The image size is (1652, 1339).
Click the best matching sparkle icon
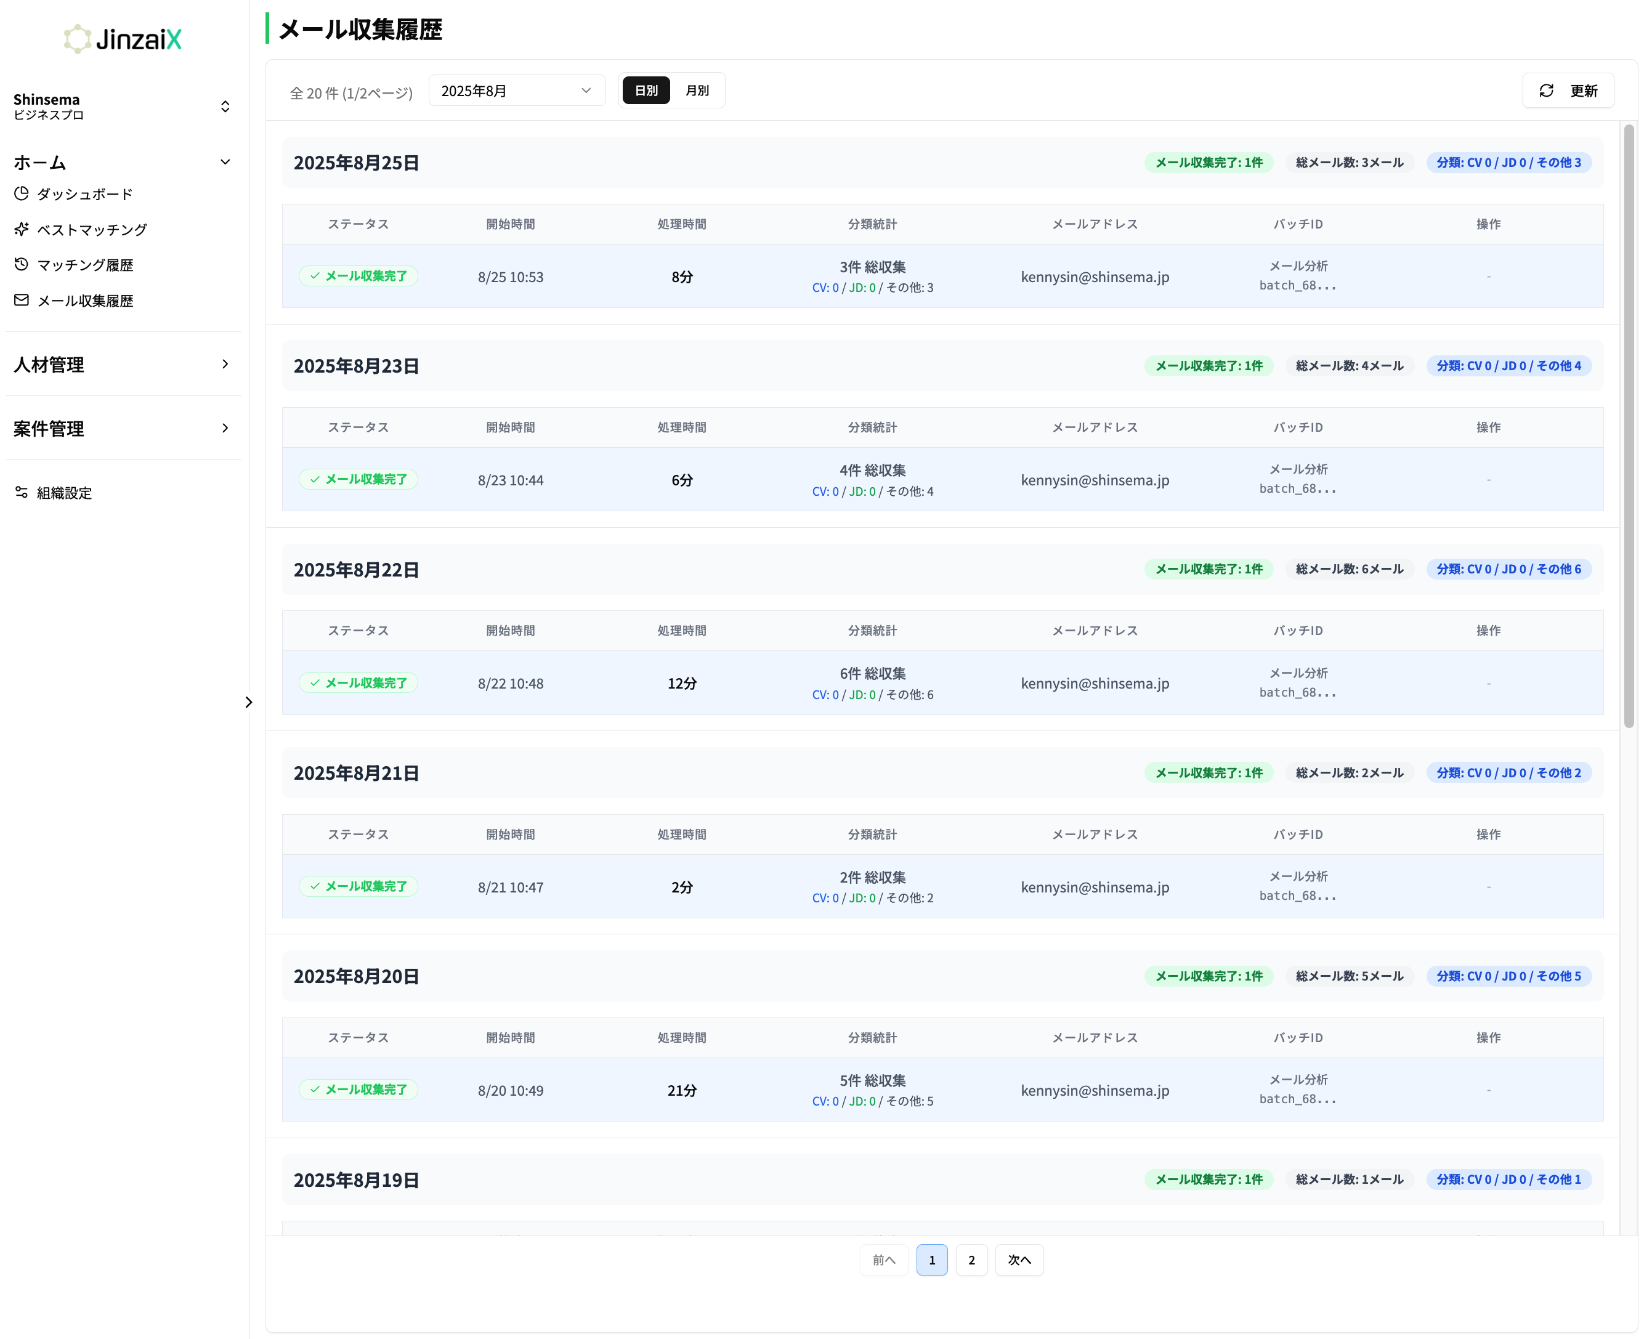22,229
